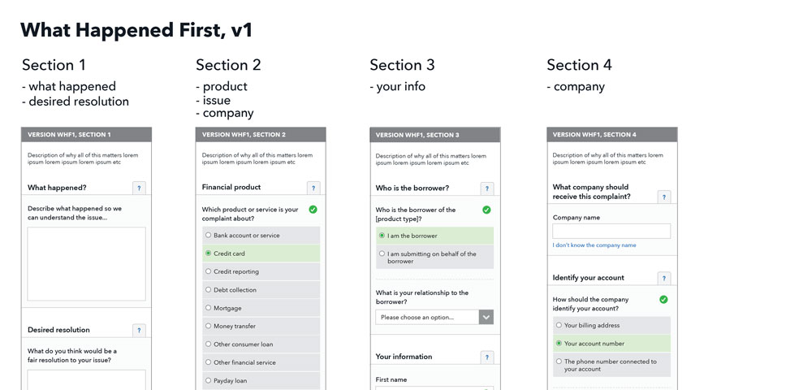Click help icon beside 'Who is the borrower?'
812x390 pixels.
coord(487,188)
